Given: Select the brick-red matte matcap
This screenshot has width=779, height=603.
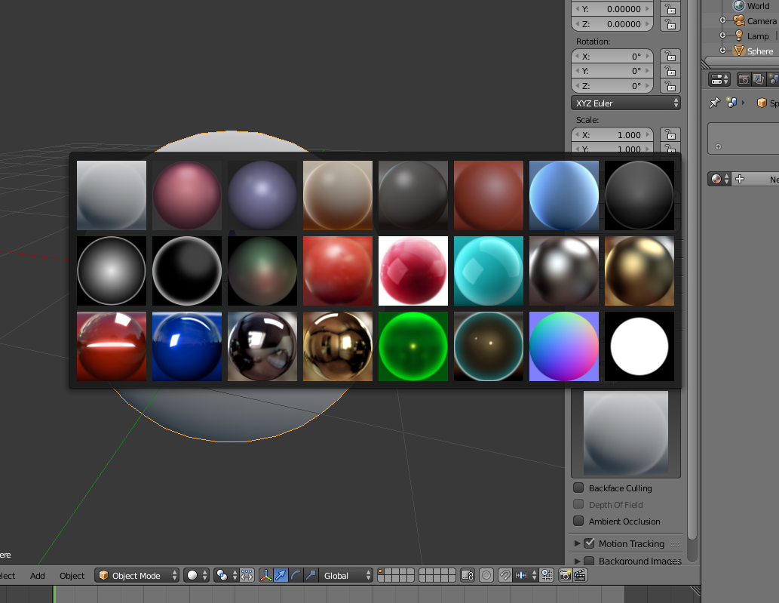Looking at the screenshot, I should coord(489,195).
